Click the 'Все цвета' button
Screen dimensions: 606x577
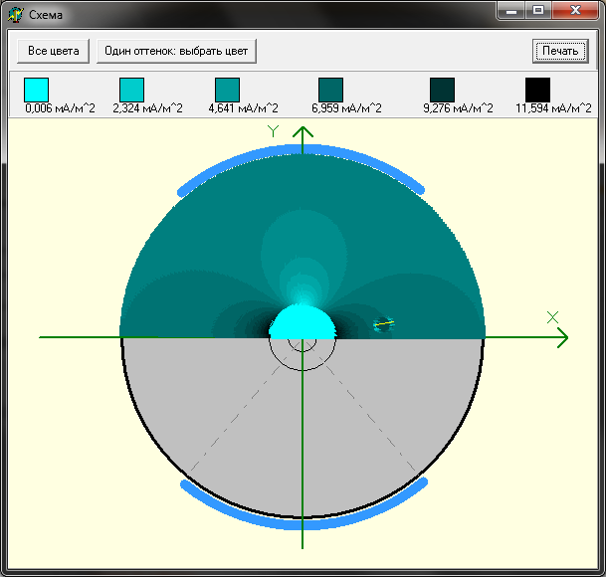pyautogui.click(x=54, y=51)
